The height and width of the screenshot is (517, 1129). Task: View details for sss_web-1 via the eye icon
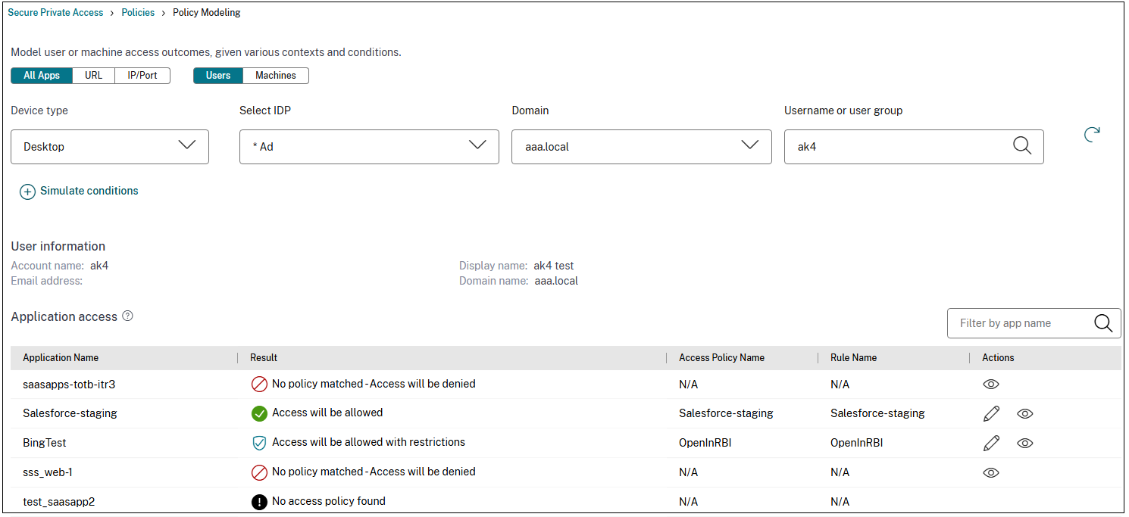tap(991, 472)
